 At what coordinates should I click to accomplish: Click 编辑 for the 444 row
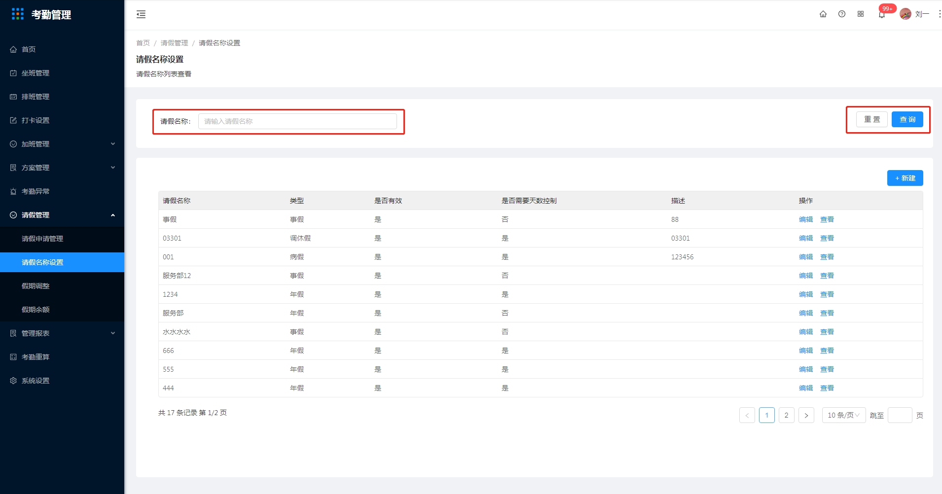(806, 388)
